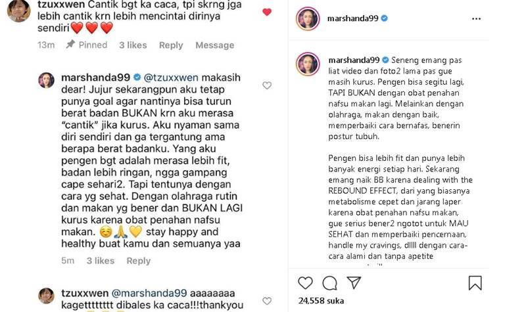
Task: Open tzuxxwen's avatar on the pinned comment
Action: (19, 10)
